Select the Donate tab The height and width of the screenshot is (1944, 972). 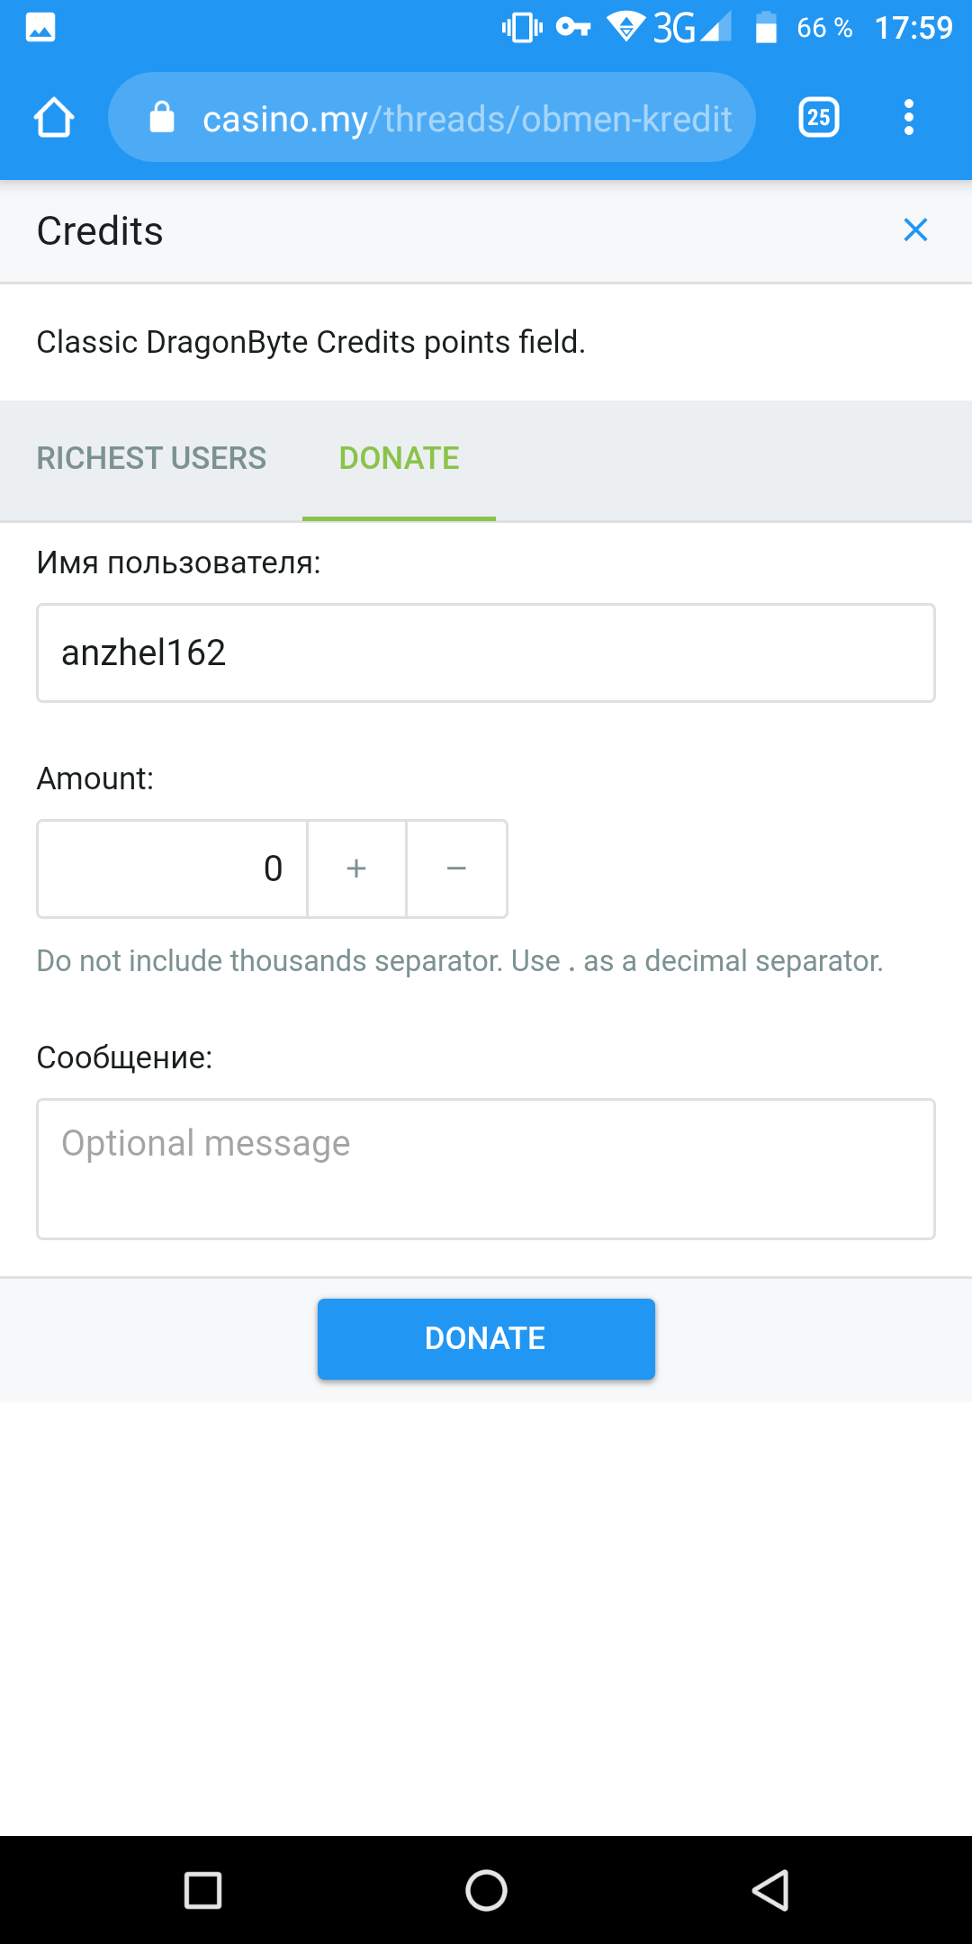click(x=399, y=458)
